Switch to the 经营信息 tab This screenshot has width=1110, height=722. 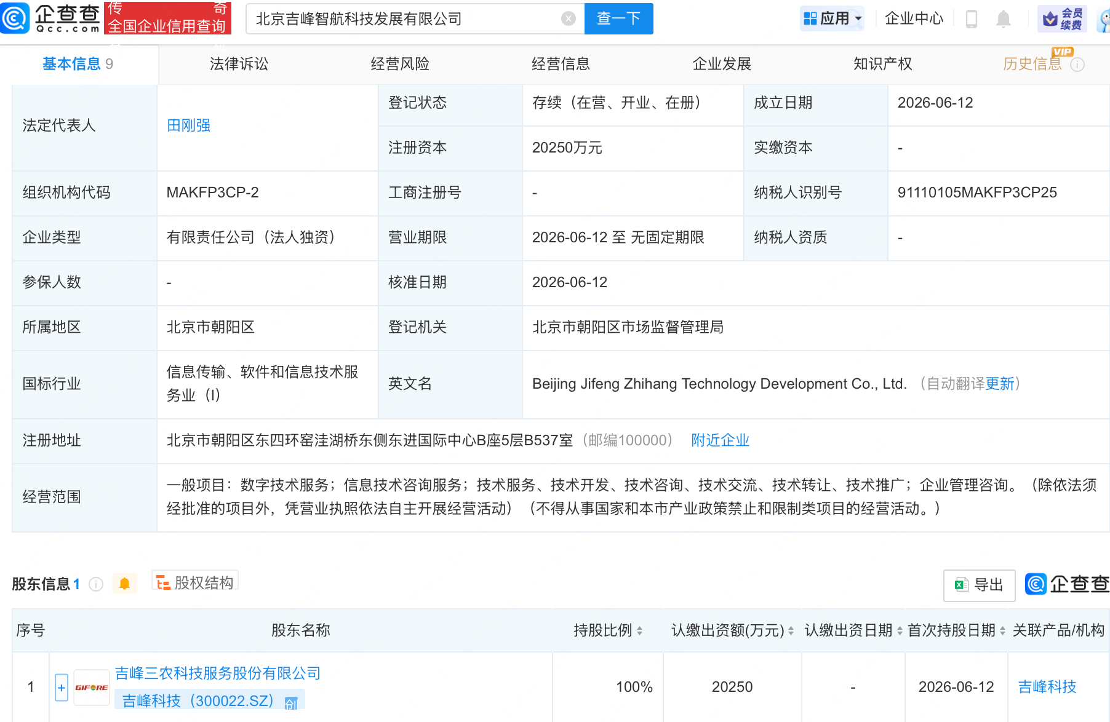click(x=561, y=64)
